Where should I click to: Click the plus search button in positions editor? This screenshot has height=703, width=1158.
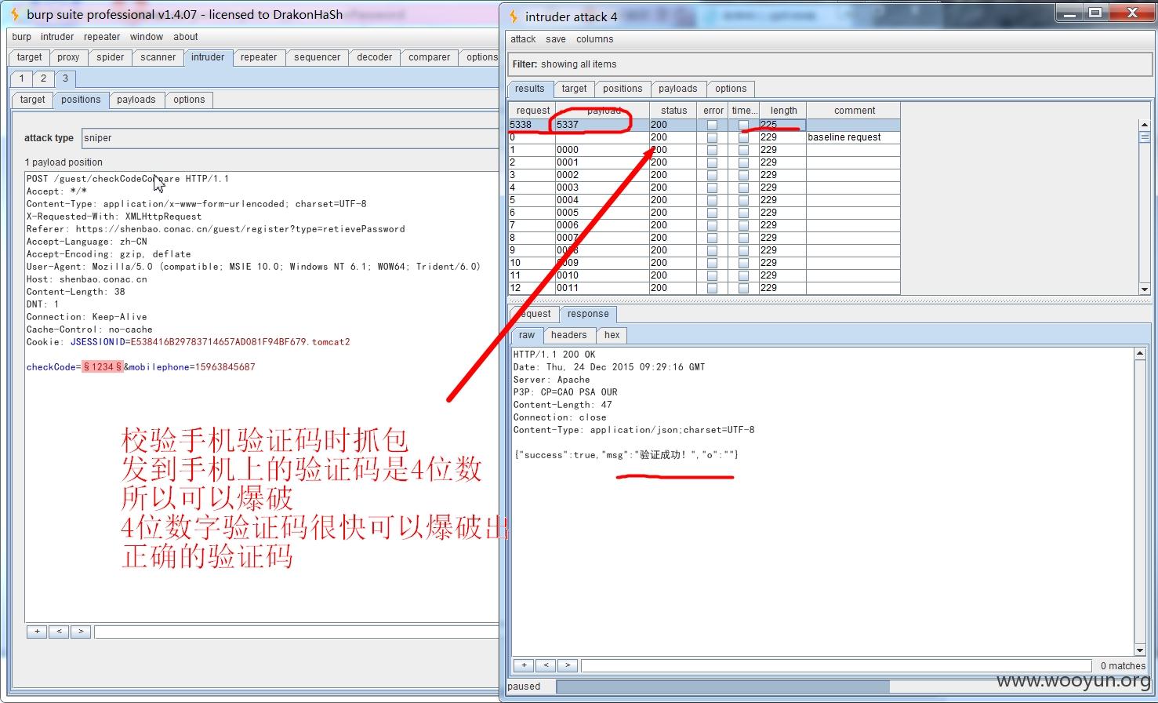37,632
